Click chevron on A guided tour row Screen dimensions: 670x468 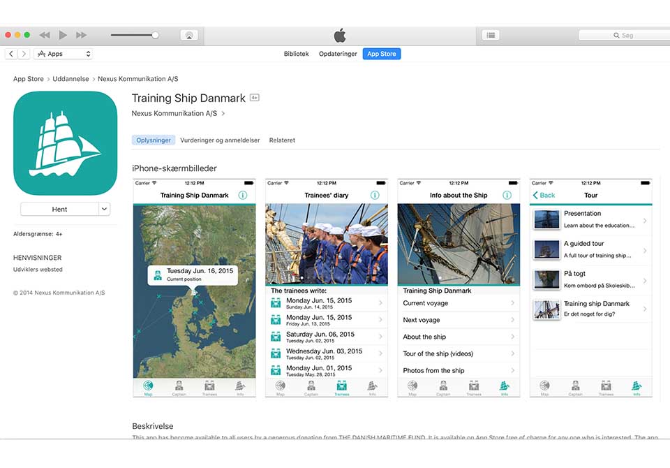pyautogui.click(x=645, y=250)
